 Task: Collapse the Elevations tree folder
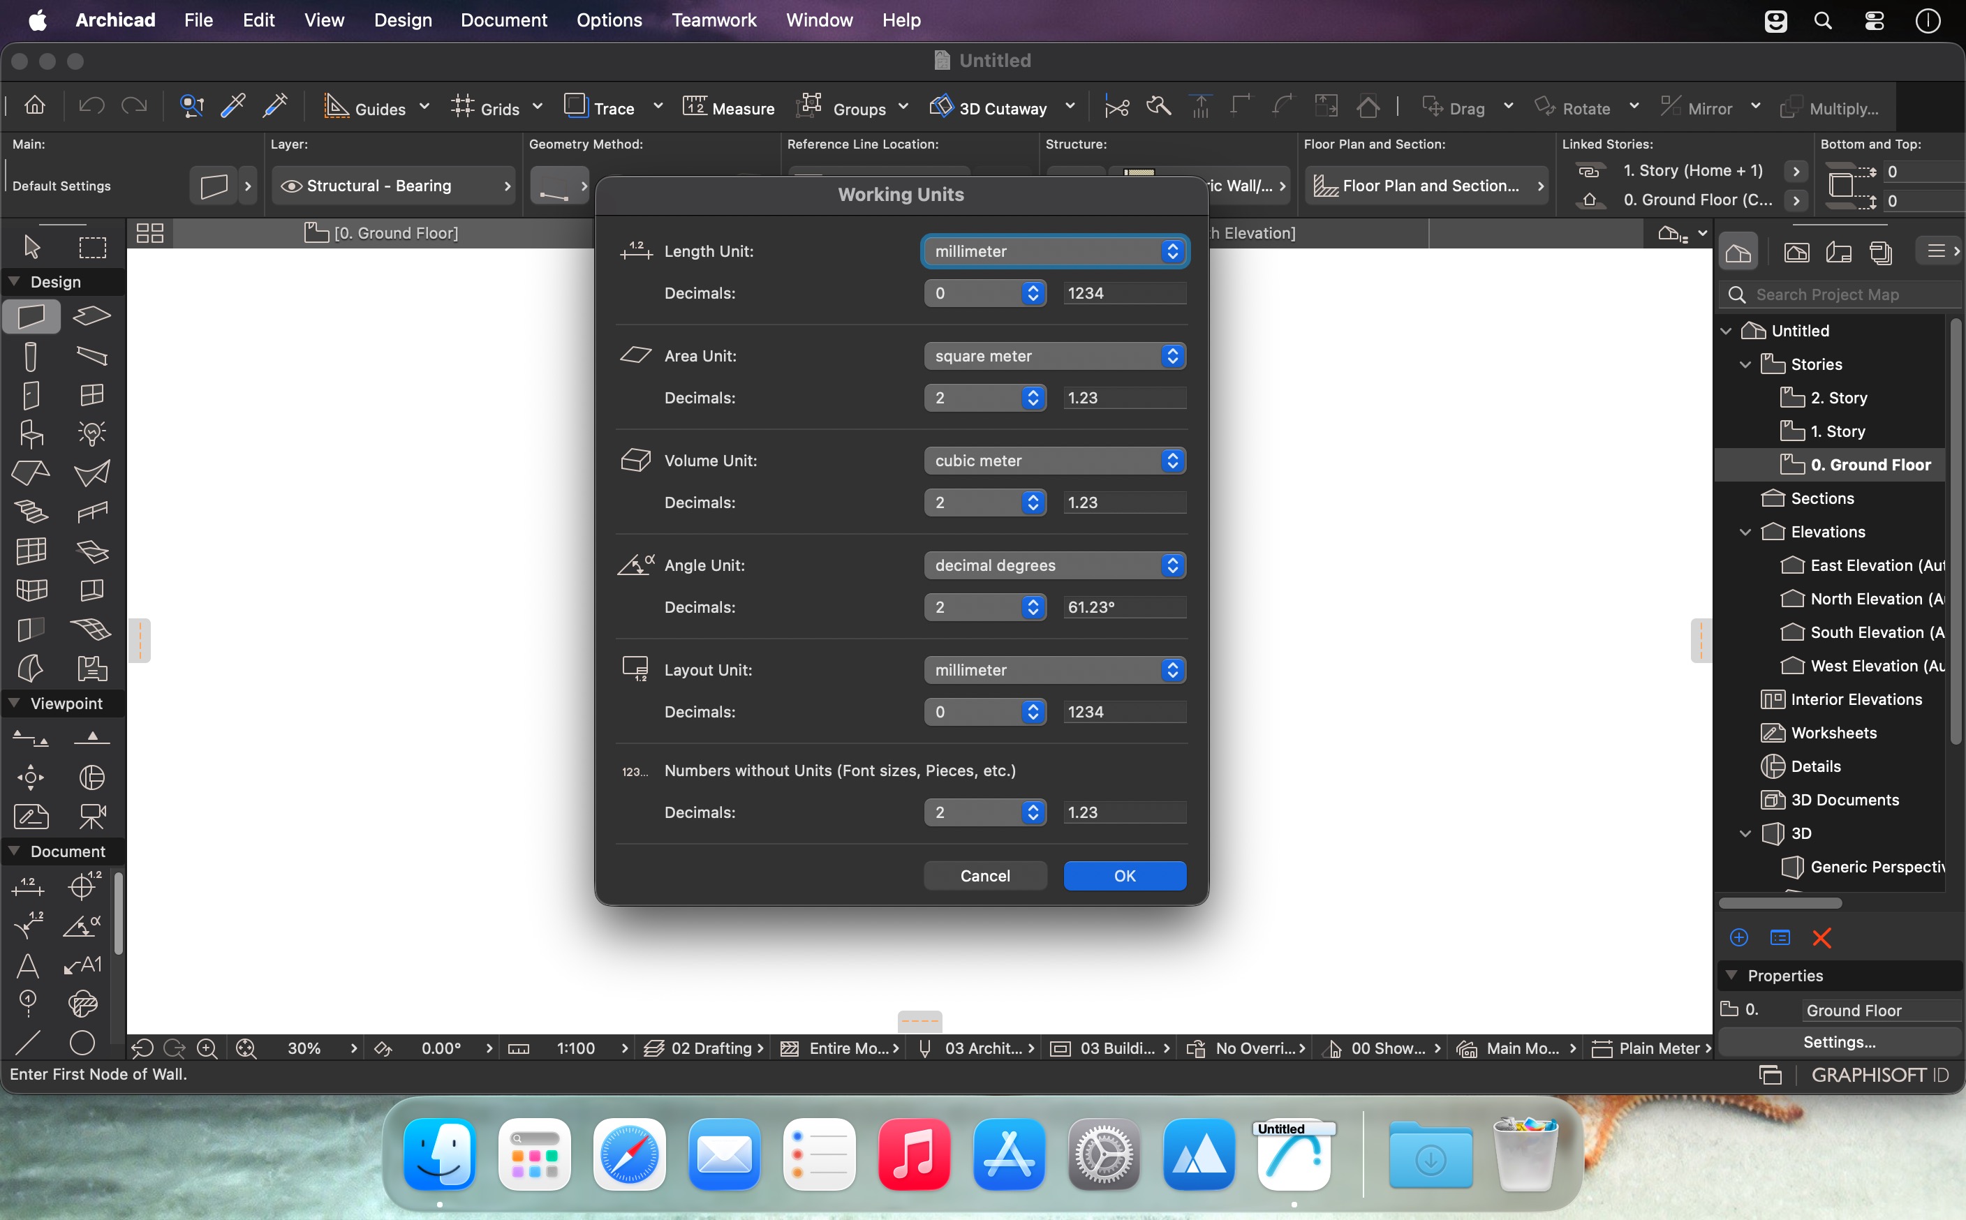tap(1745, 533)
